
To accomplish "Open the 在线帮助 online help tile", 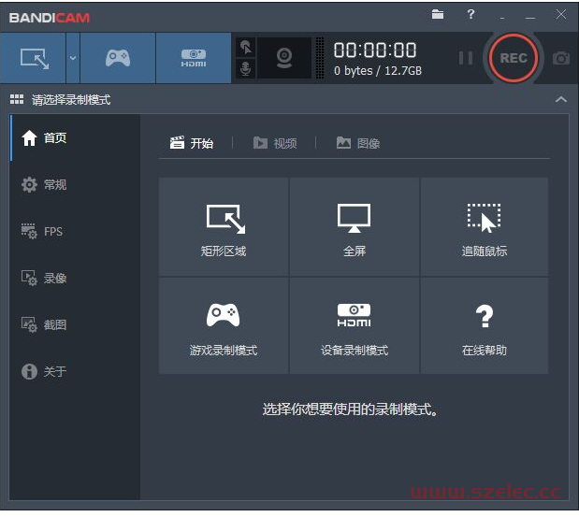I will coord(485,325).
